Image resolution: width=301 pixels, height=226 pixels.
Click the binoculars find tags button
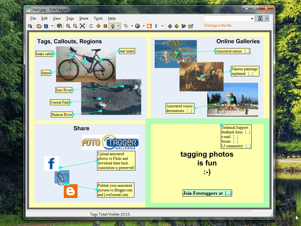260,18
